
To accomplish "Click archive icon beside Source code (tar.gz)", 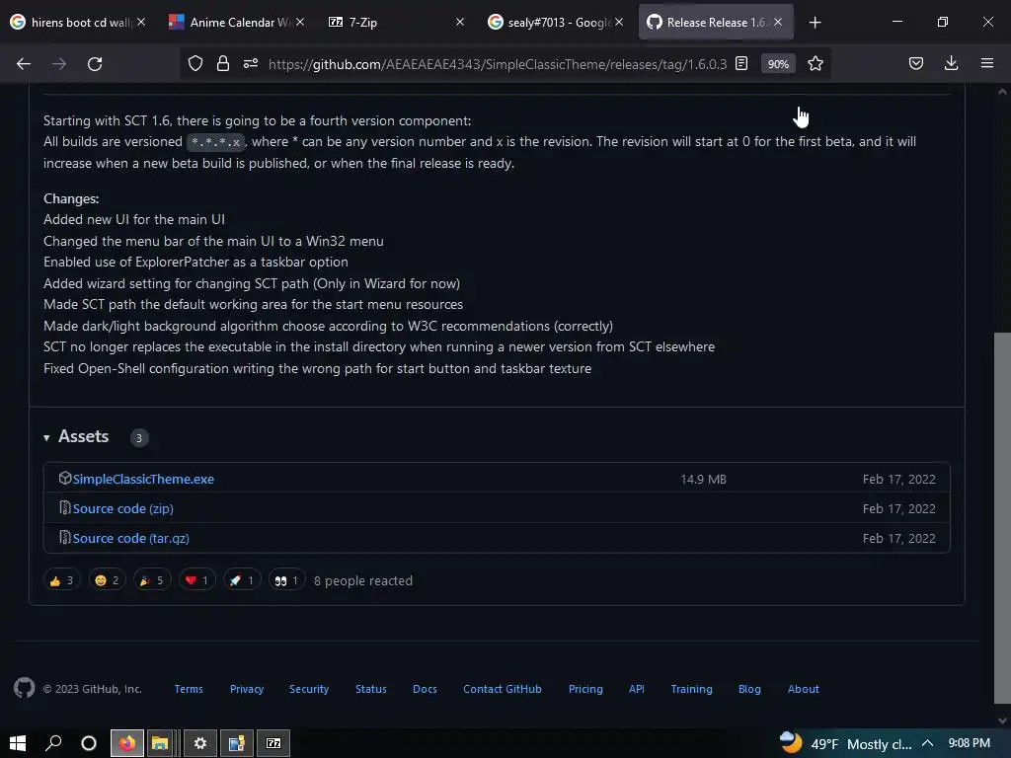I will pos(64,537).
